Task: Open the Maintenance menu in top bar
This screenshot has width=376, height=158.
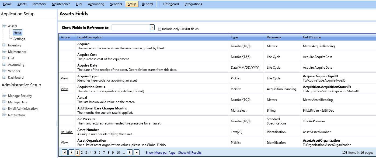Action: (x=61, y=4)
